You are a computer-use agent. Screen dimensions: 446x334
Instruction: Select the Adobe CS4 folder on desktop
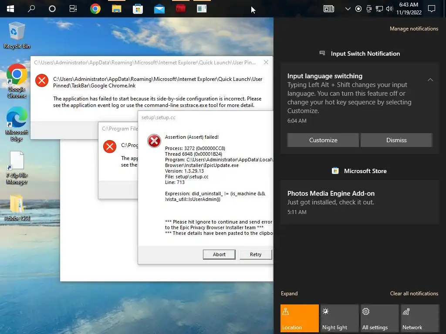[x=17, y=207]
